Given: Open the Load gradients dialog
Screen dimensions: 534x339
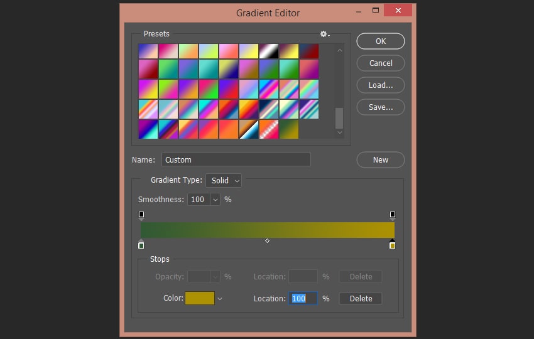Looking at the screenshot, I should click(381, 85).
